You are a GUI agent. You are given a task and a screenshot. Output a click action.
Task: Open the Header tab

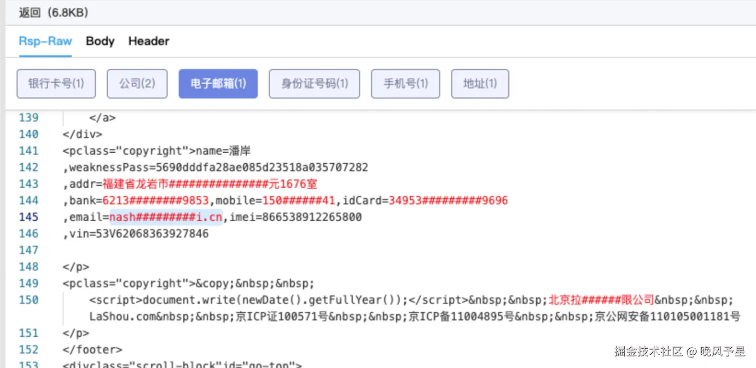(x=149, y=41)
